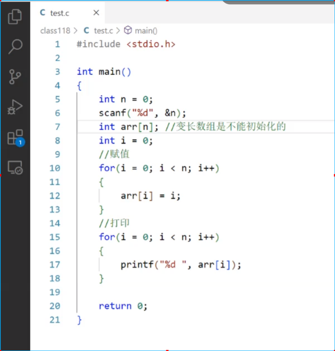Click the closing brace on line 21

pyautogui.click(x=79, y=320)
